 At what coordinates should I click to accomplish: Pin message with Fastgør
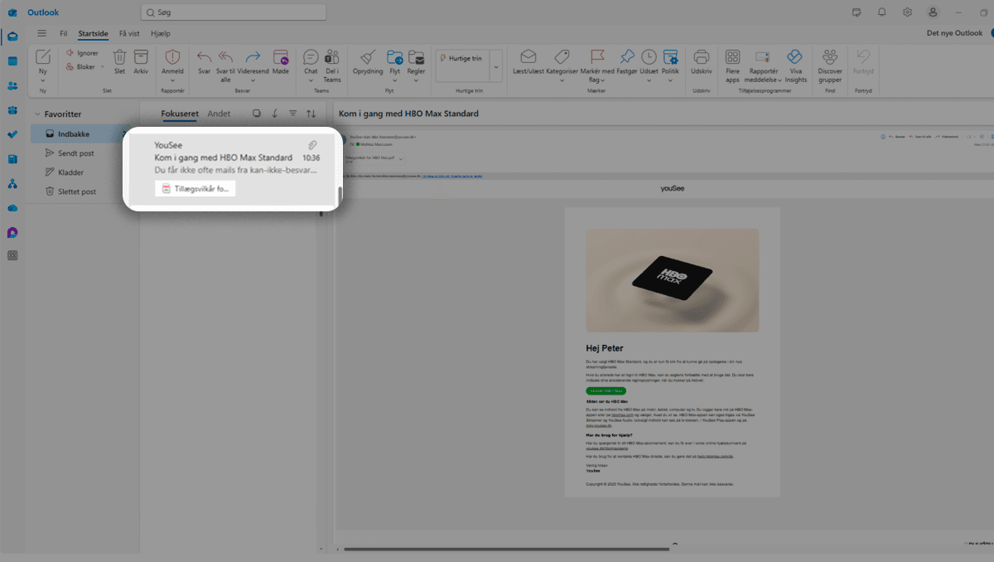[627, 61]
